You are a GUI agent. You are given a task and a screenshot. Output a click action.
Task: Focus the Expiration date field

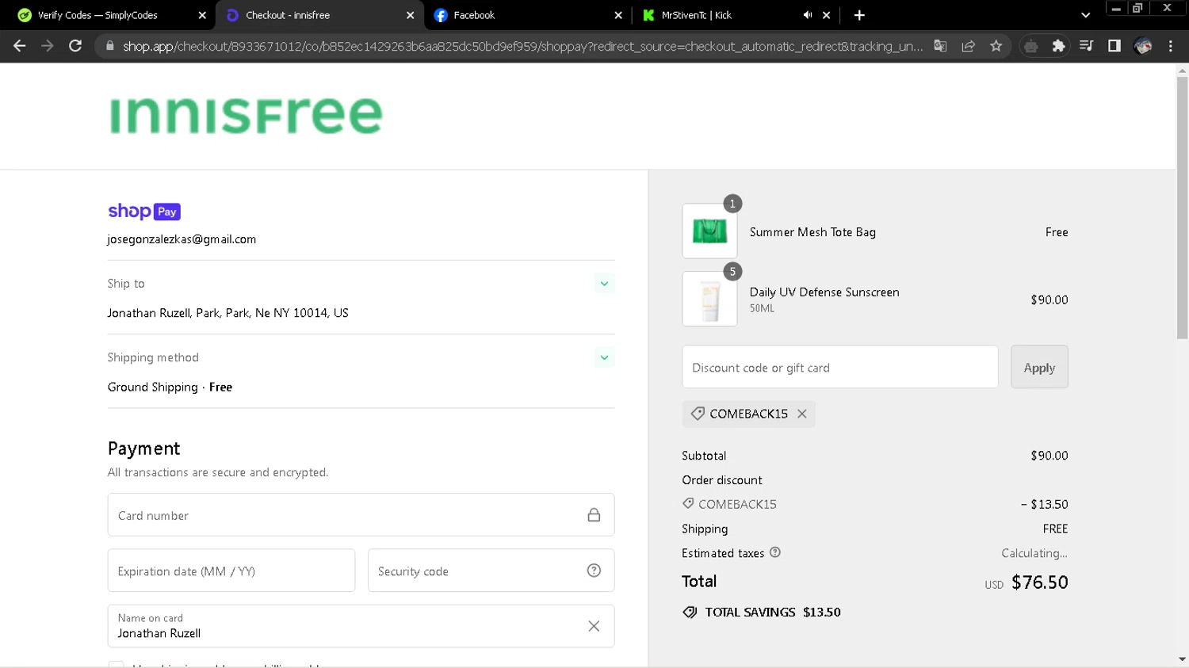[231, 571]
